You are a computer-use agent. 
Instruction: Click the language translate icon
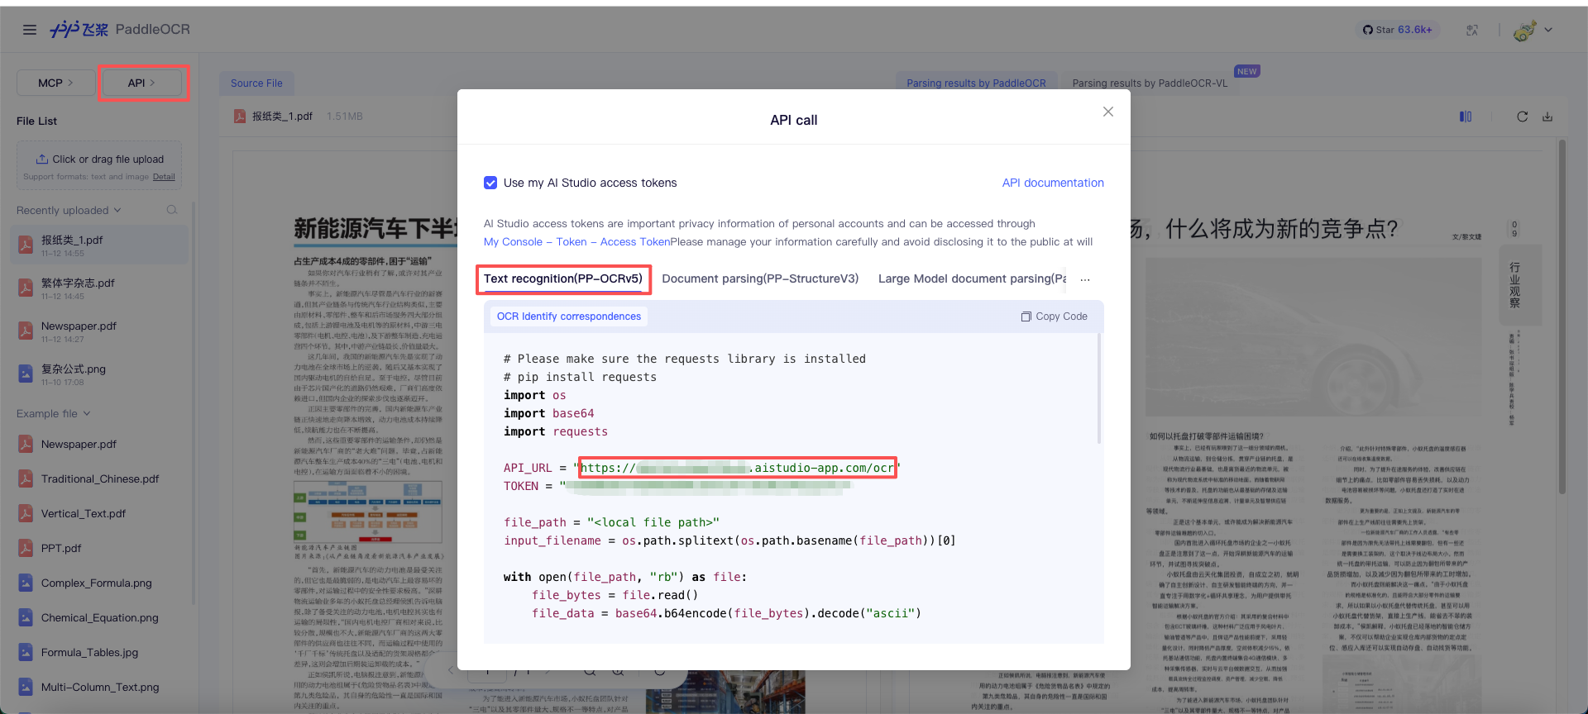[1472, 30]
